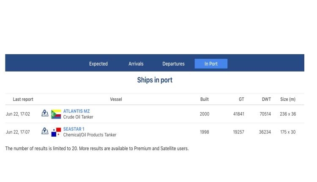Click the Comoros flag beside ATLANTIS MZ
The width and height of the screenshot is (317, 182).
[x=56, y=114]
